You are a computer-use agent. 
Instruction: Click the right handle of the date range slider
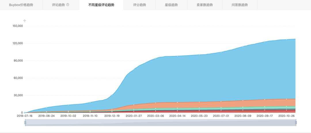click(x=296, y=123)
